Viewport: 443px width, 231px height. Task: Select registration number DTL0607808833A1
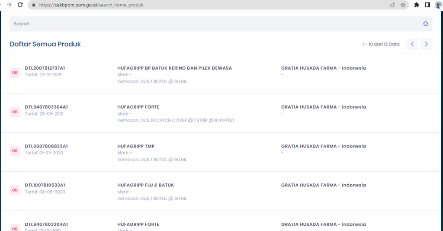46,146
